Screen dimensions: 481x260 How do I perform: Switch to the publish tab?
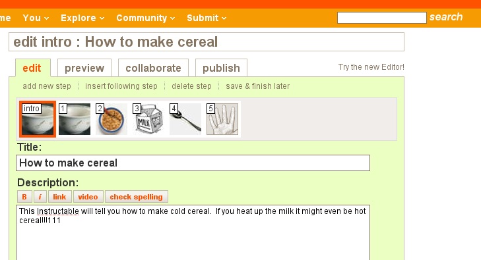tap(221, 68)
